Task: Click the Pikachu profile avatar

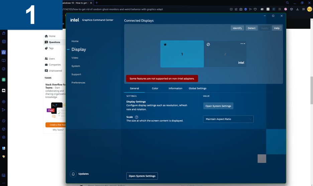Action: pyautogui.click(x=310, y=9)
